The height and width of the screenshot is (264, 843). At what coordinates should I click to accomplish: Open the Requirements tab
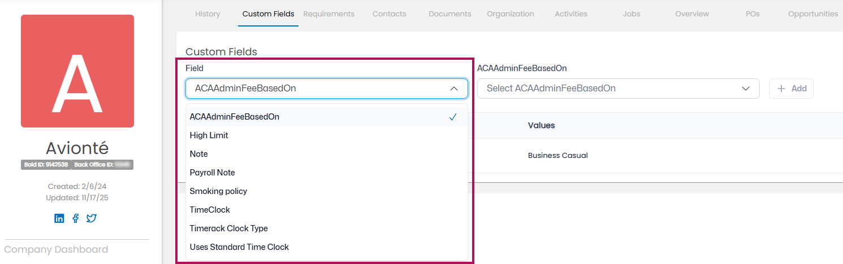click(x=329, y=14)
